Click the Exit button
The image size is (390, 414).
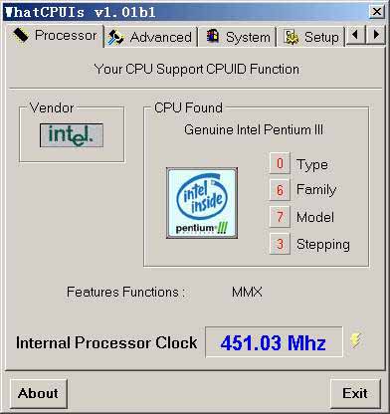(x=355, y=394)
